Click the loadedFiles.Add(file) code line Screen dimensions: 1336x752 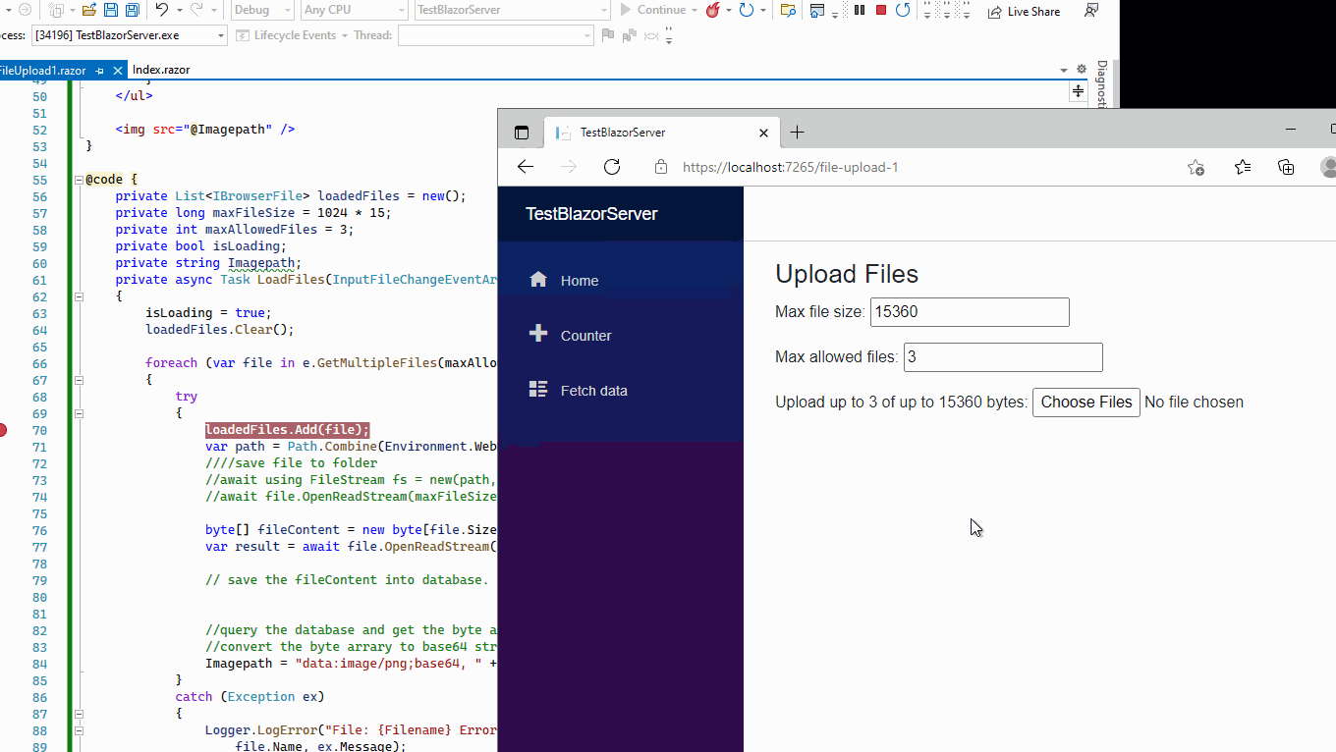click(288, 430)
